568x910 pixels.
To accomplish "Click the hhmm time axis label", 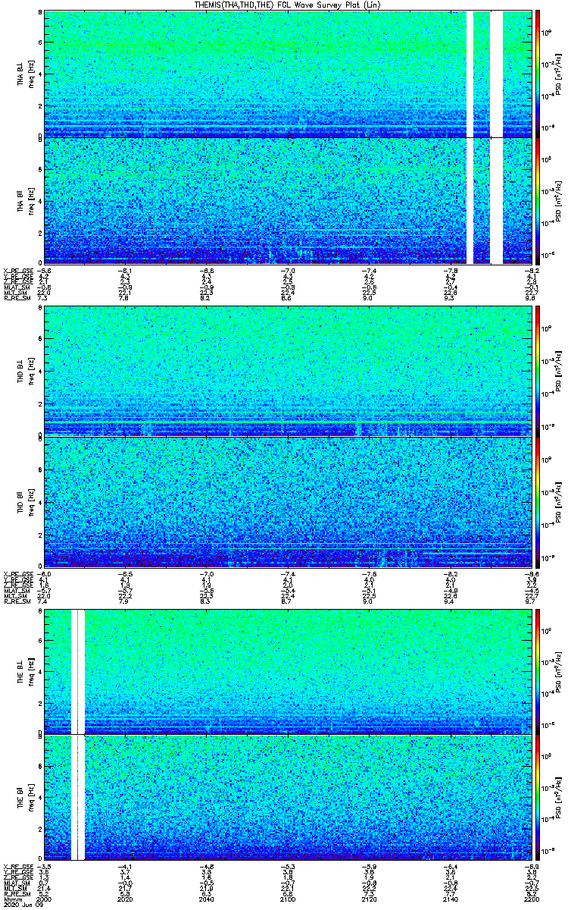I will (x=11, y=899).
